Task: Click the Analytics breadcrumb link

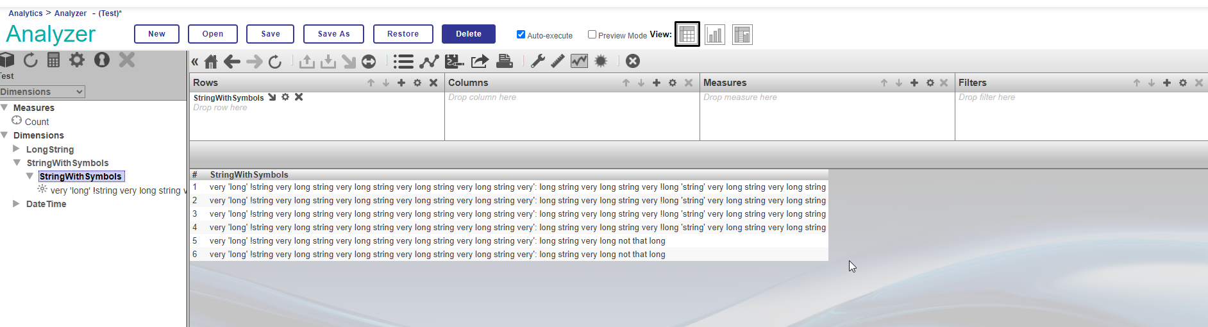Action: (x=26, y=13)
